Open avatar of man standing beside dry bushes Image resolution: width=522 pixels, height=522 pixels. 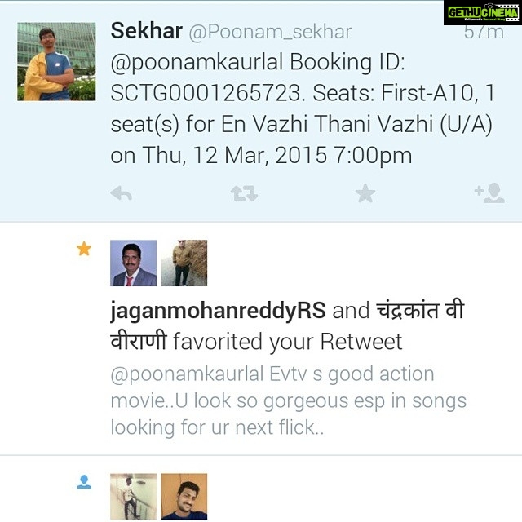[184, 263]
